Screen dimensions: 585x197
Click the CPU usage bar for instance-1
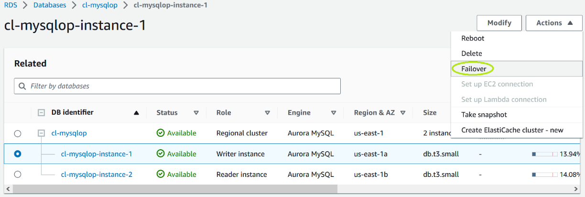pos(544,154)
